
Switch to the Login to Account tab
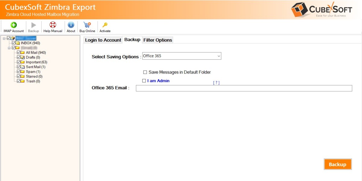coord(103,40)
